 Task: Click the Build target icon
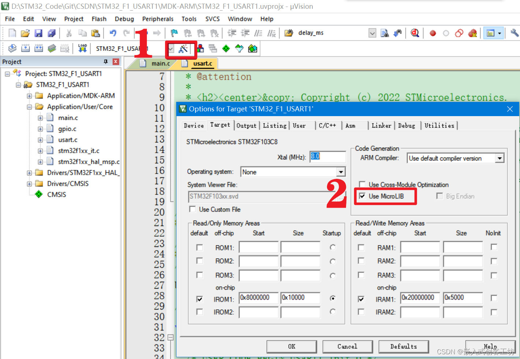pyautogui.click(x=25, y=48)
